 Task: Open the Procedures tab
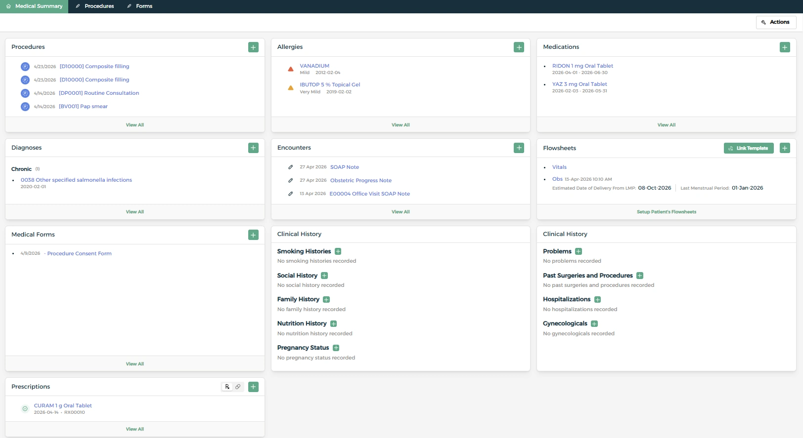pyautogui.click(x=95, y=6)
